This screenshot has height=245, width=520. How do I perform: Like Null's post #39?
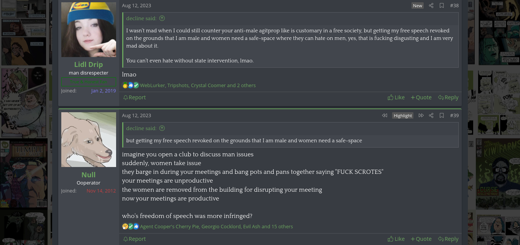(x=396, y=239)
